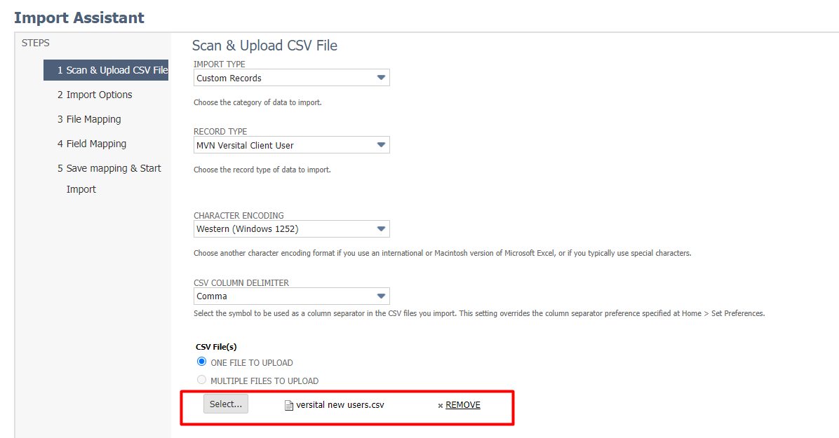Go to step 5 Save mapping & Start Import
This screenshot has height=438, width=839.
click(x=109, y=168)
